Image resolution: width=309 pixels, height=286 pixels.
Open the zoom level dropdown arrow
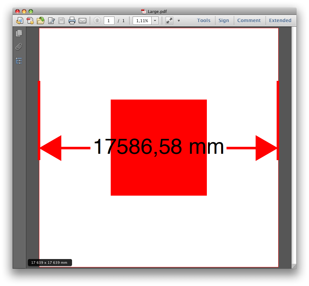point(155,21)
